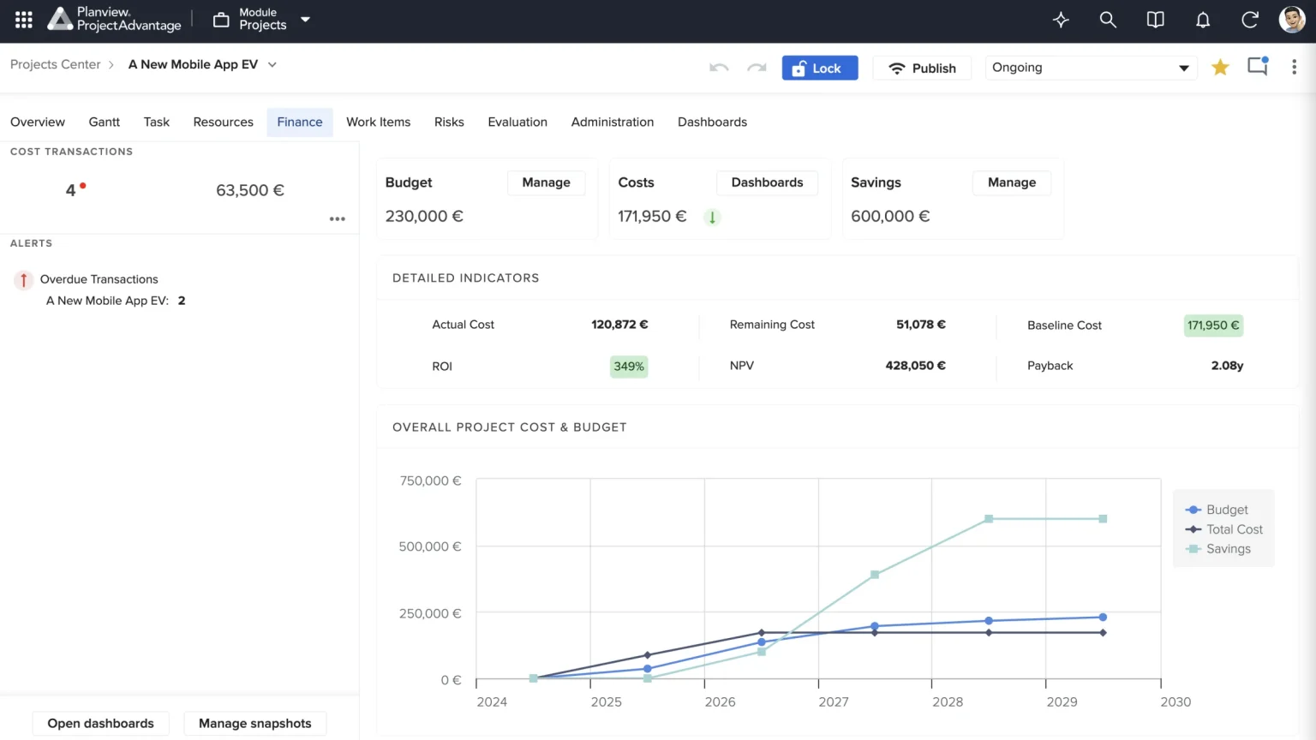Click the red overdue transactions alert icon
This screenshot has width=1316, height=740.
click(24, 279)
